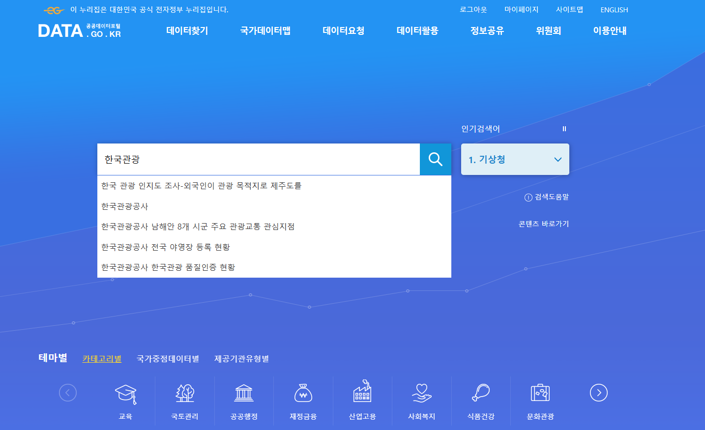Open the 데이터찾기 menu
This screenshot has width=705, height=430.
pyautogui.click(x=187, y=30)
